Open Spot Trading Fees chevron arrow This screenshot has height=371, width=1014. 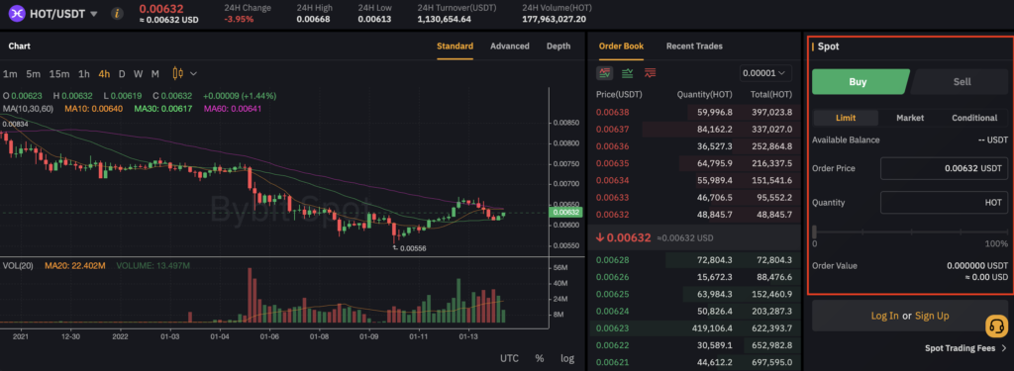[x=1004, y=348]
